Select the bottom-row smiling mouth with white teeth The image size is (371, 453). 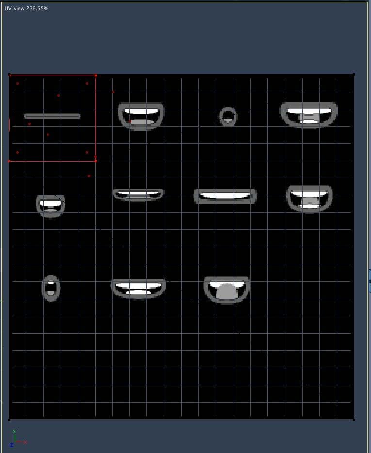(138, 289)
